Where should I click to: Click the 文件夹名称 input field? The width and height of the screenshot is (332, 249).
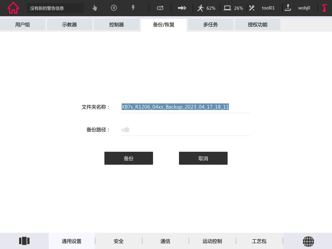(185, 107)
